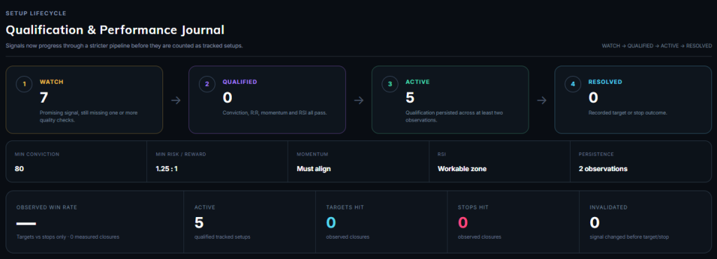Click the ACTIVE stats value 5
This screenshot has width=717, height=259.
(199, 223)
